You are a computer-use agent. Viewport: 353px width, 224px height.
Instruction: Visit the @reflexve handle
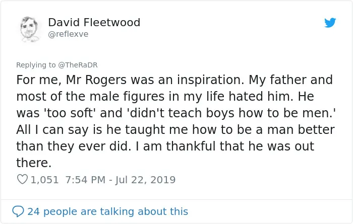(68, 34)
